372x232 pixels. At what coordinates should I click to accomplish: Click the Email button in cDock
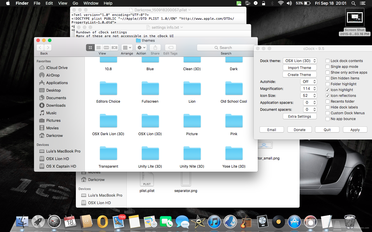pos(272,130)
